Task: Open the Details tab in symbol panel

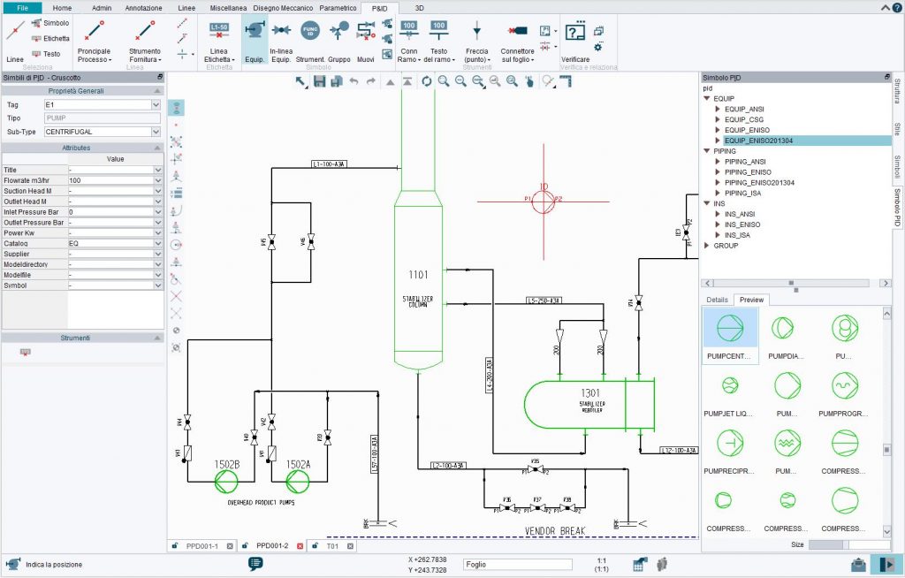Action: [x=717, y=300]
